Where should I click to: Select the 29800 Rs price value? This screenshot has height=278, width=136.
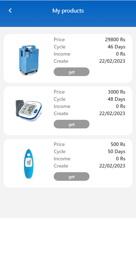click(x=115, y=39)
